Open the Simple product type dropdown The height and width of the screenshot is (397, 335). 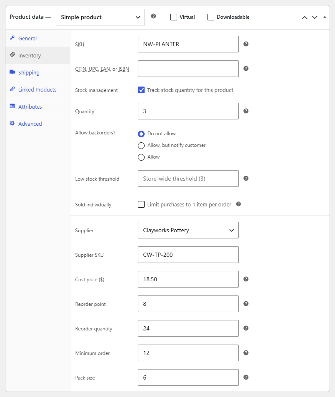[x=100, y=17]
